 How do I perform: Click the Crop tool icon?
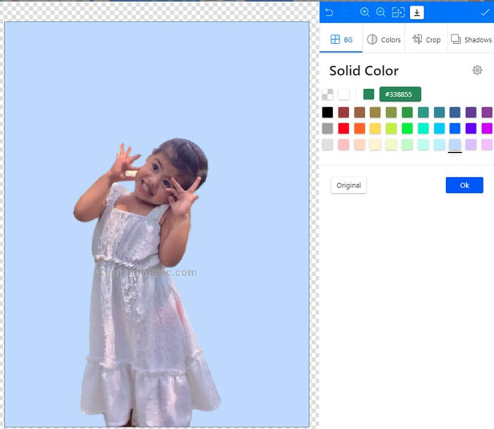click(426, 39)
